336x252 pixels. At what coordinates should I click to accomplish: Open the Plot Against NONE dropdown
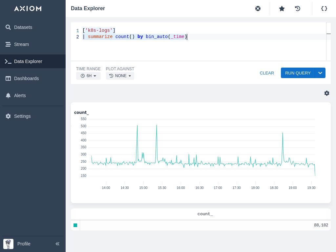pos(120,76)
